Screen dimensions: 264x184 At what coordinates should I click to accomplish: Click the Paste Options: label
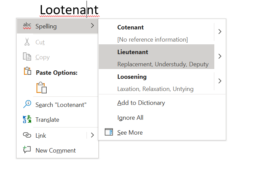(57, 73)
